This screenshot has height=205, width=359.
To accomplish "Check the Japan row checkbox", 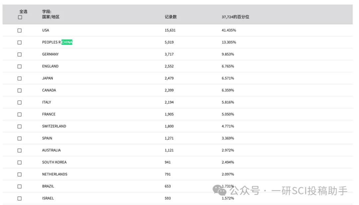I will (20, 78).
